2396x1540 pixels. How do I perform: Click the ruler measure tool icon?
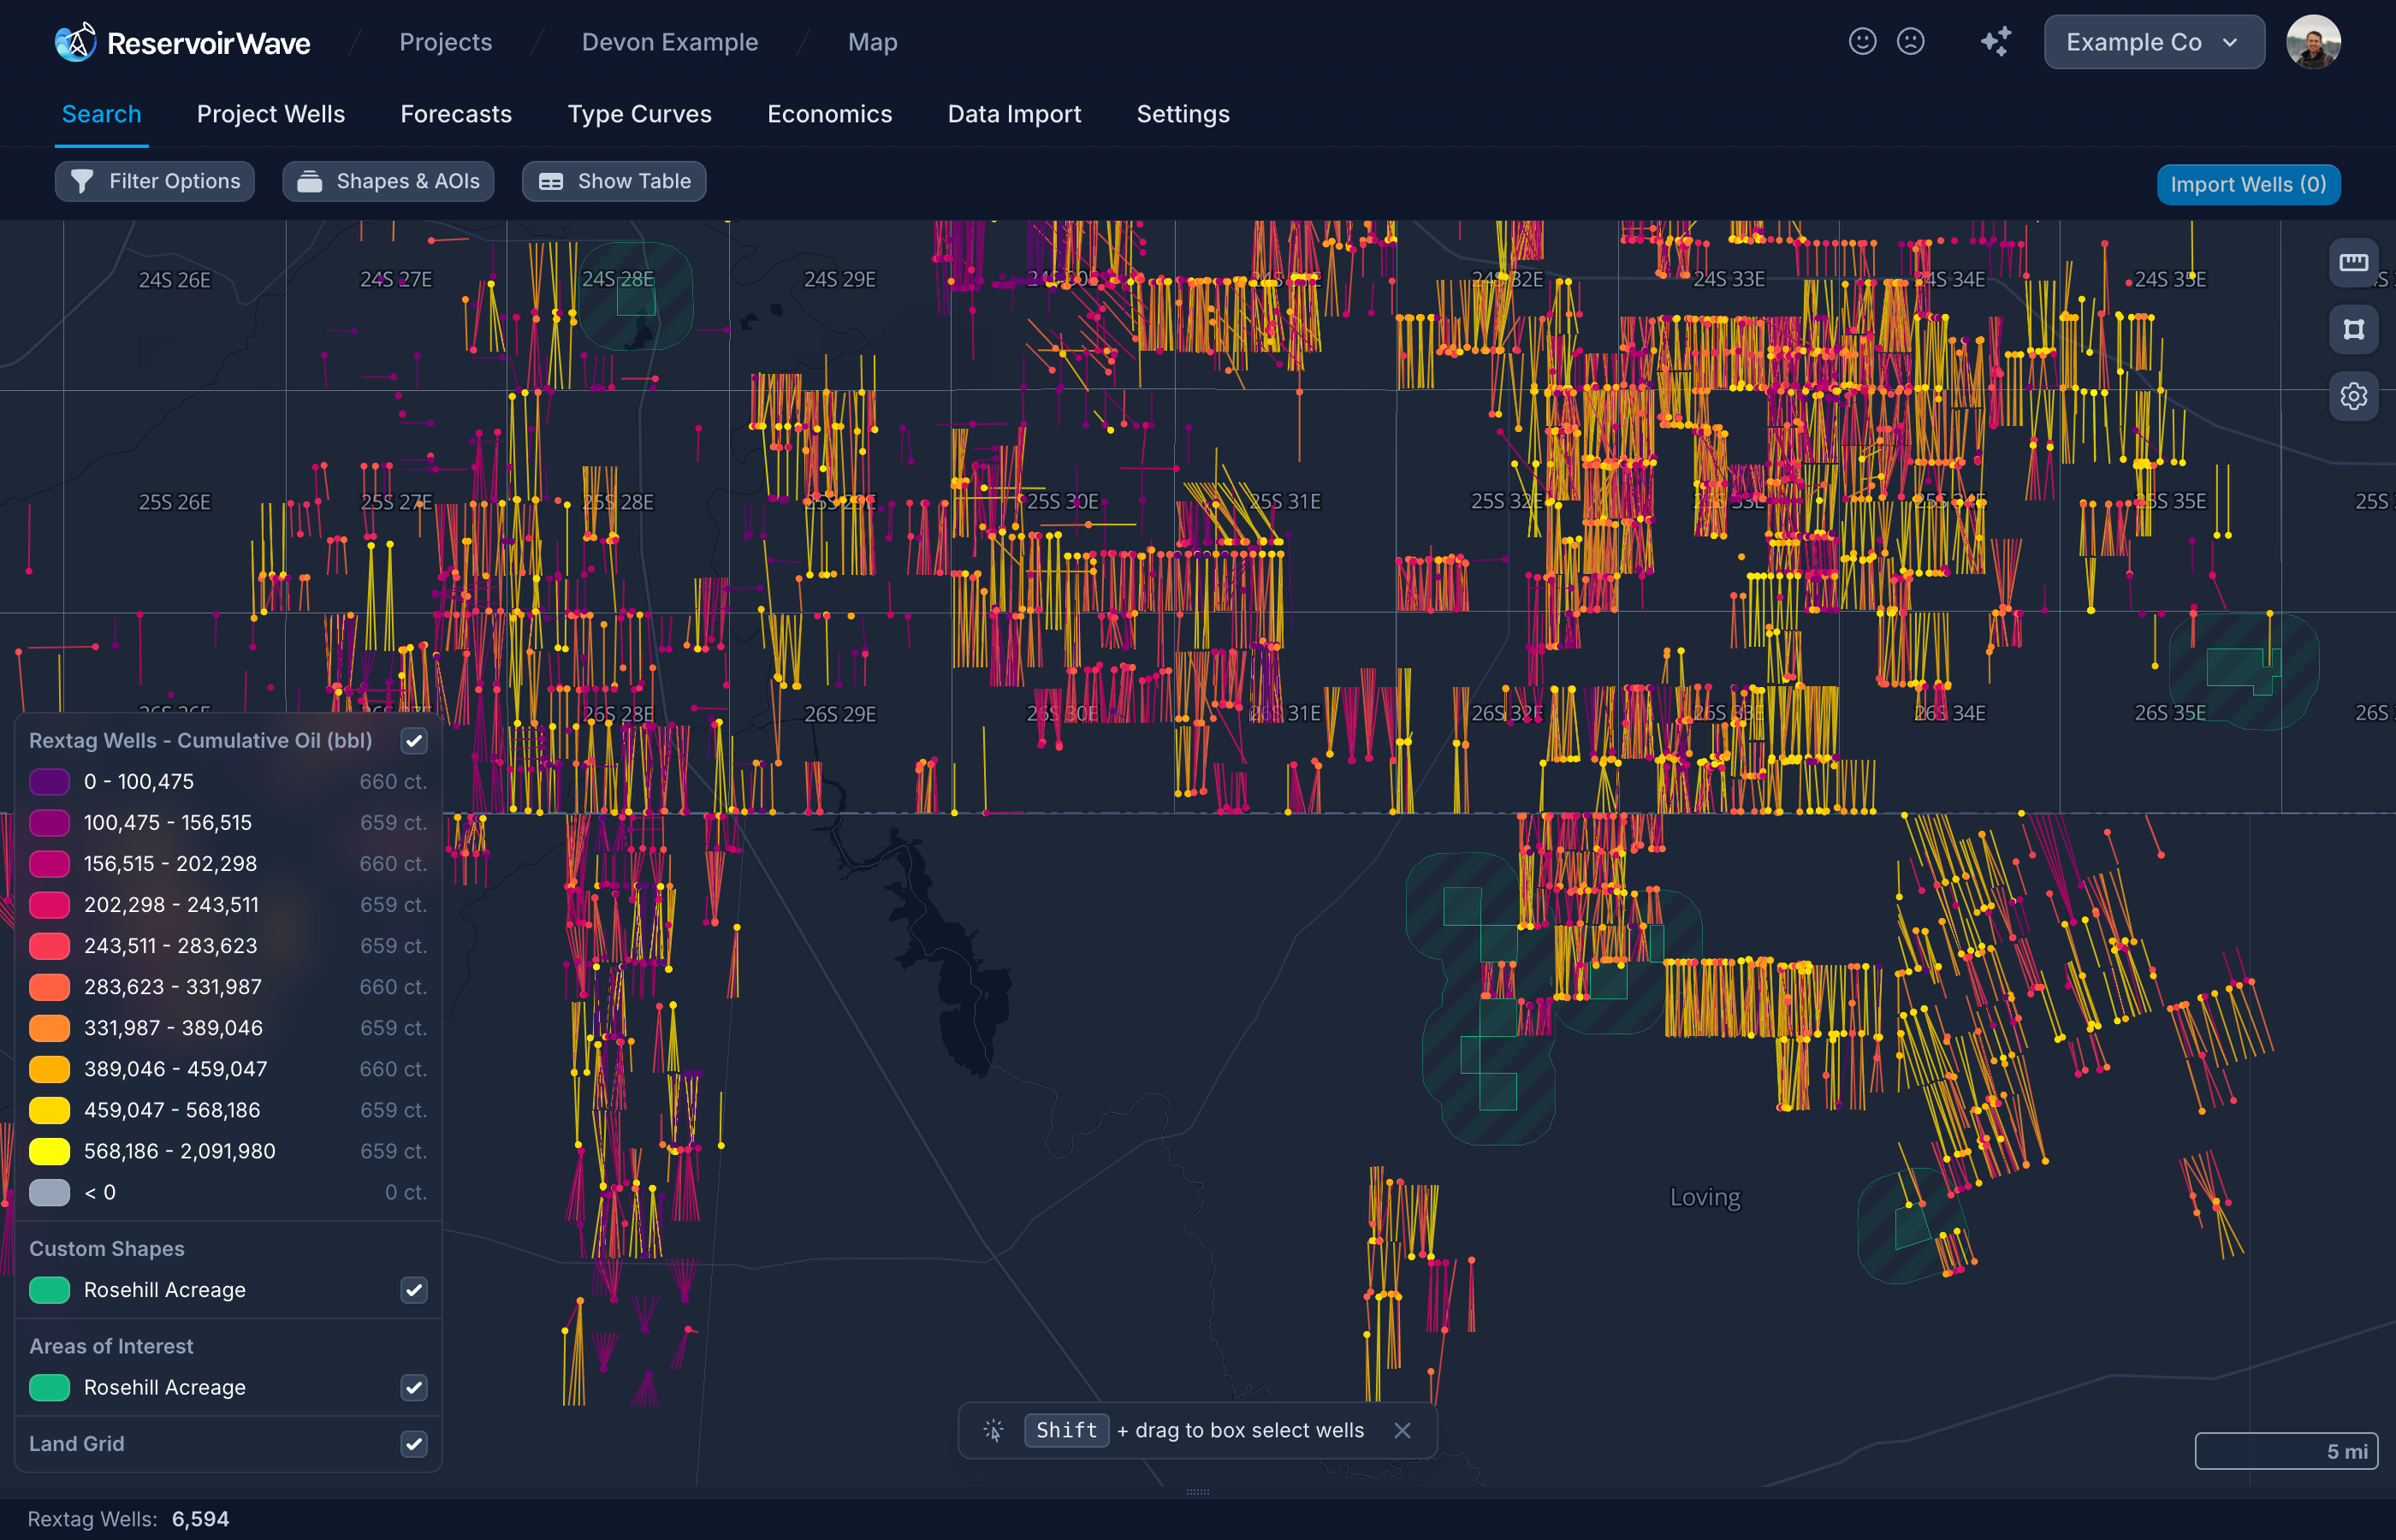(2353, 262)
